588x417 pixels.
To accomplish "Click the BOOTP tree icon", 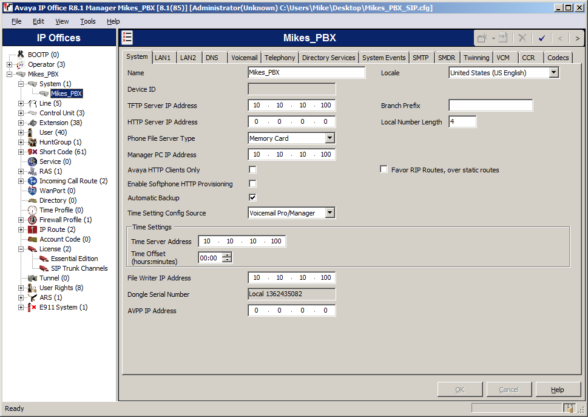I will 21,55.
